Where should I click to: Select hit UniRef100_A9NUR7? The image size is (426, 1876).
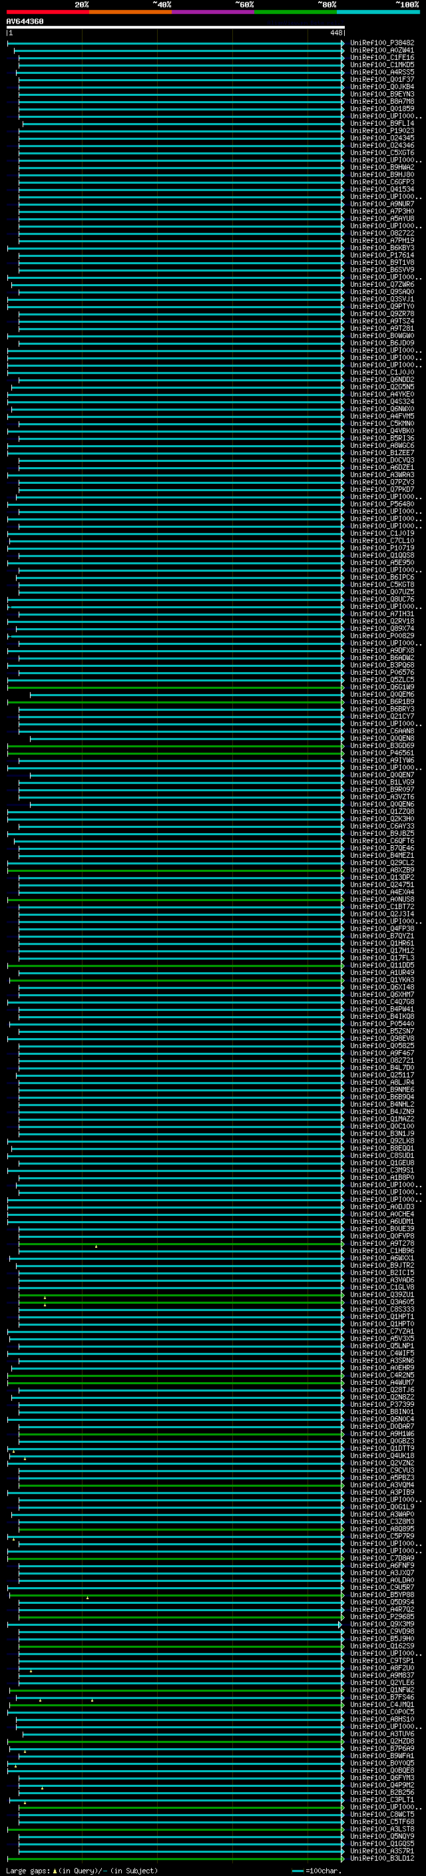(x=382, y=204)
